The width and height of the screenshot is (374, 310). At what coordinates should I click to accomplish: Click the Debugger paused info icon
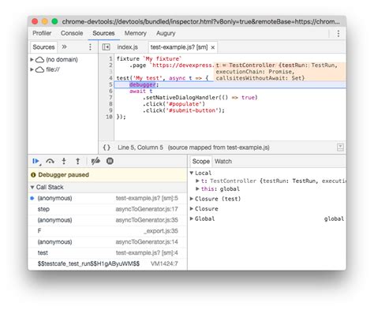(33, 175)
